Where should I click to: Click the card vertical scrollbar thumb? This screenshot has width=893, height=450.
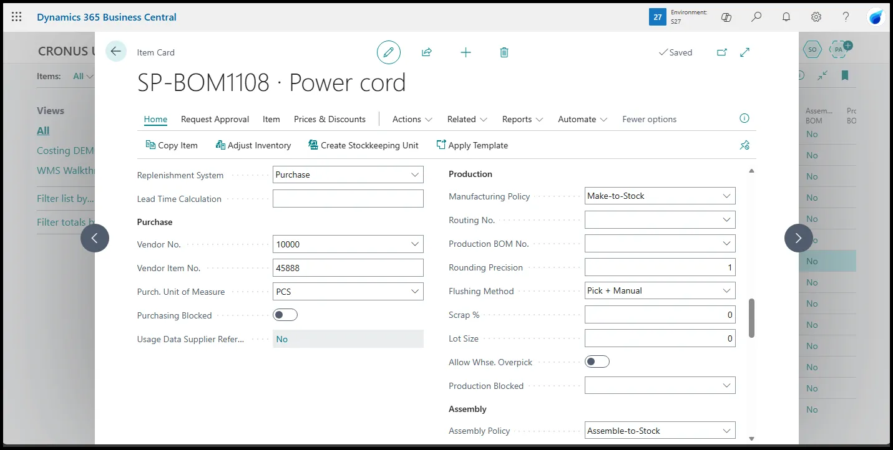[752, 318]
